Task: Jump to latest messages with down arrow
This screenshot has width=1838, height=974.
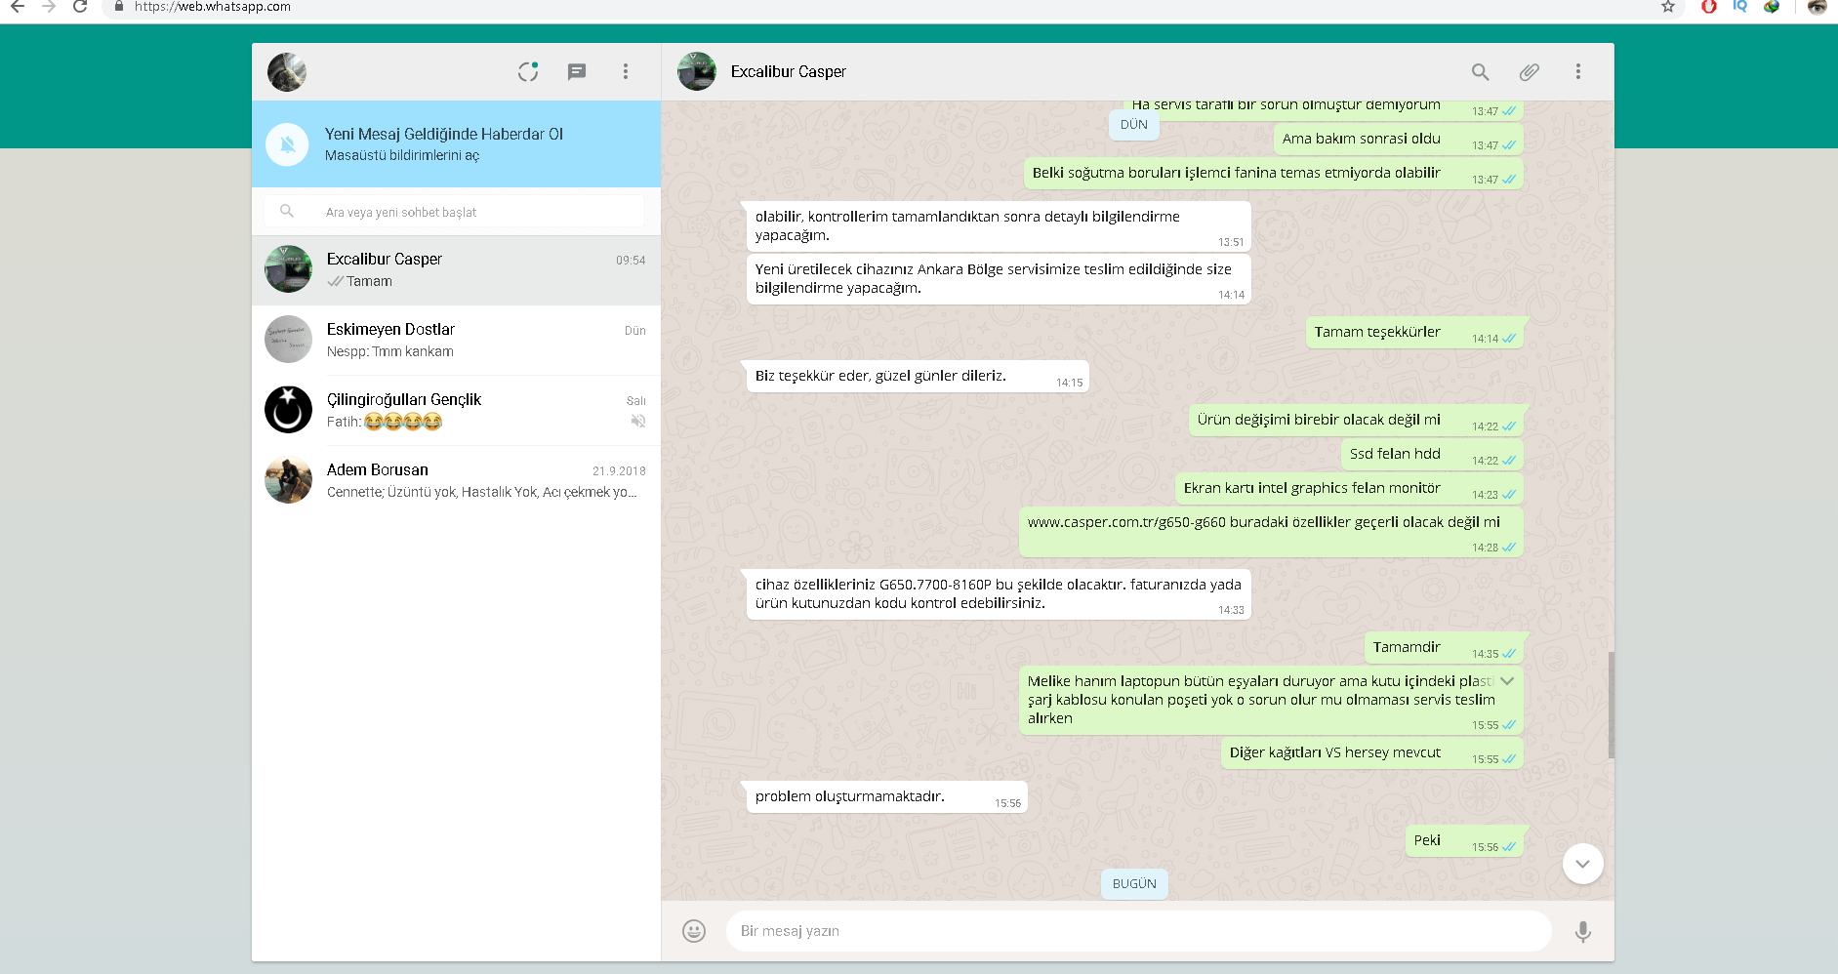Action: (x=1582, y=864)
